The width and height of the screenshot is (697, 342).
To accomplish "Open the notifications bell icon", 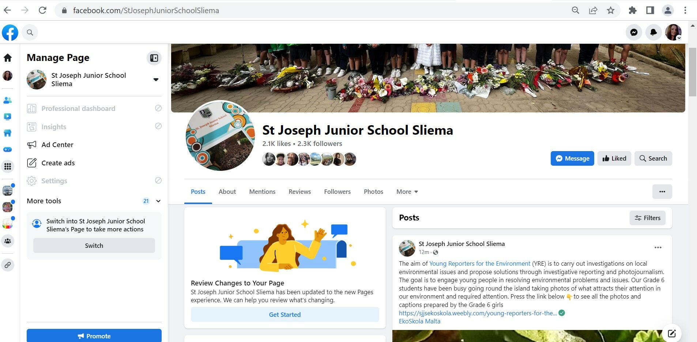I will (653, 32).
